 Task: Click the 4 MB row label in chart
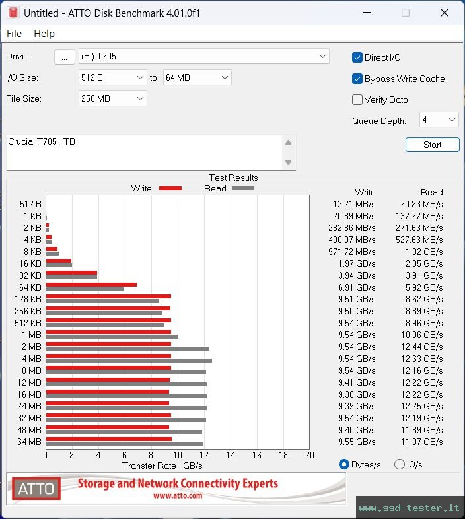tap(32, 359)
